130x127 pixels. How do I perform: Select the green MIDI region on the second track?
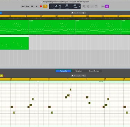pyautogui.click(x=14, y=42)
